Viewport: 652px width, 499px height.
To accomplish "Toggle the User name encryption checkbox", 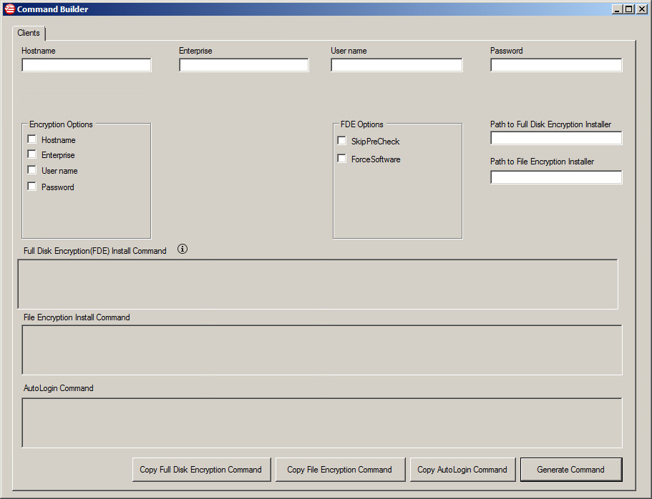I will point(32,170).
